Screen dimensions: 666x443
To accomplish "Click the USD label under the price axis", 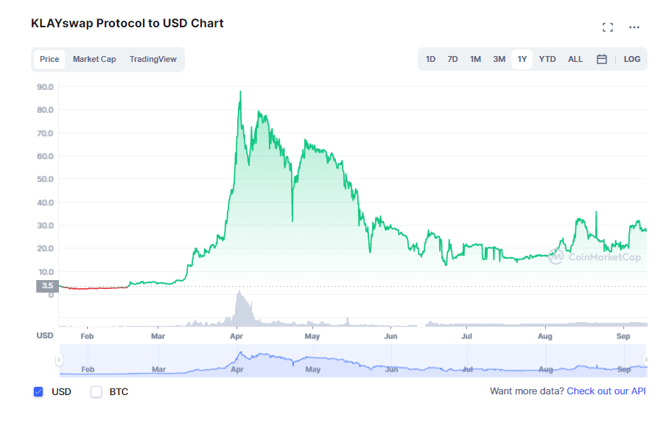I will pyautogui.click(x=45, y=335).
